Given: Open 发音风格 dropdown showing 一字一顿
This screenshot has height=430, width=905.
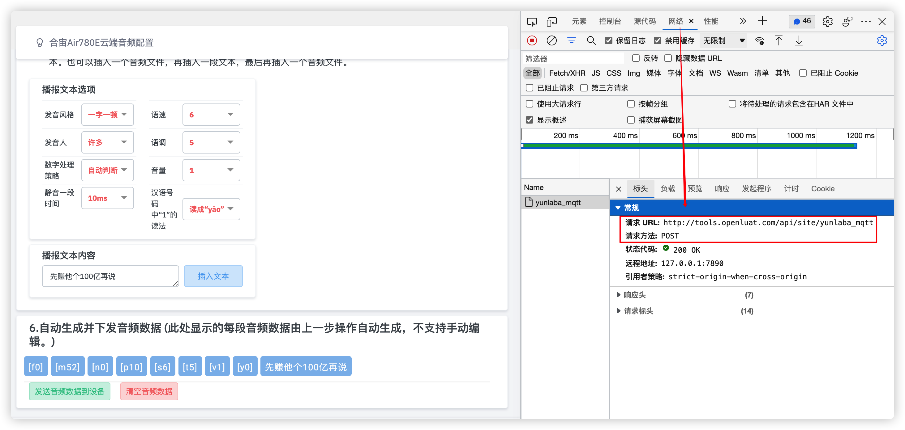Looking at the screenshot, I should tap(108, 114).
